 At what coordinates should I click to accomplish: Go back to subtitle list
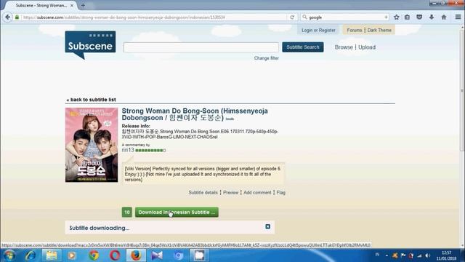91,100
